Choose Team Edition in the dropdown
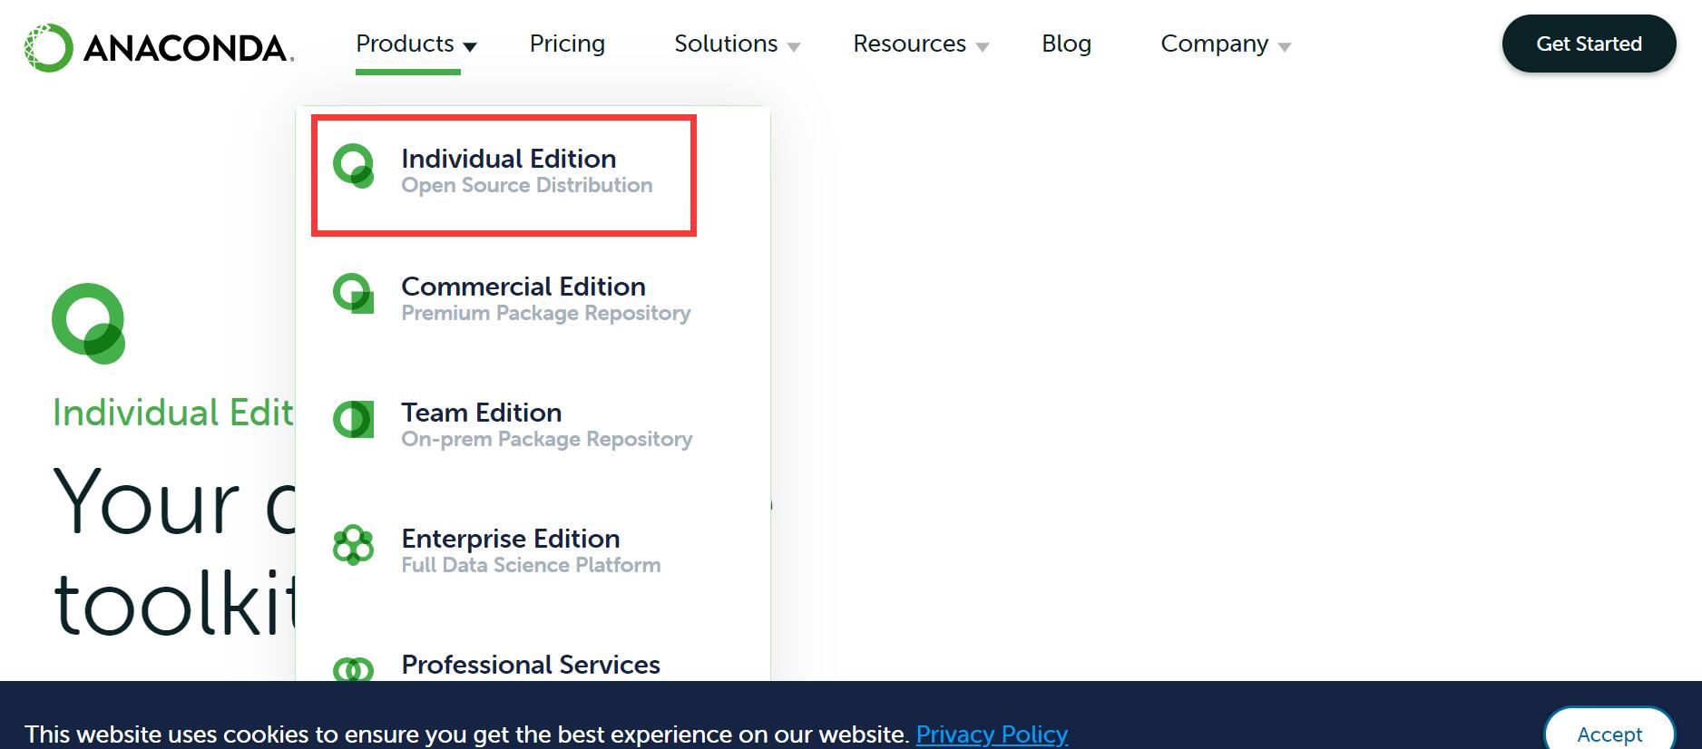The height and width of the screenshot is (749, 1702). [482, 413]
